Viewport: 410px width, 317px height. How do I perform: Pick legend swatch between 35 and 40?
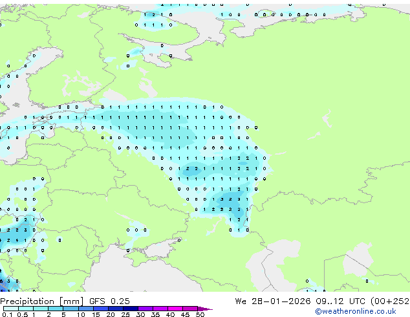tap(160, 309)
